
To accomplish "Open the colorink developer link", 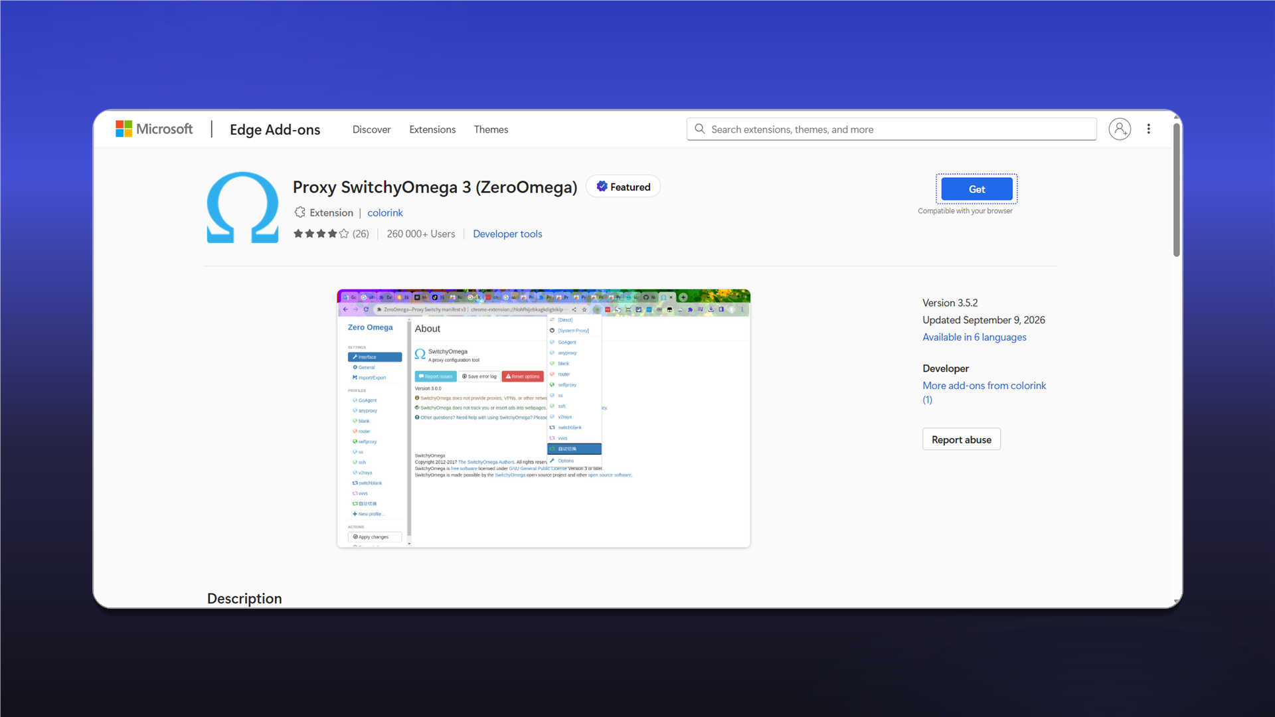I will click(385, 212).
